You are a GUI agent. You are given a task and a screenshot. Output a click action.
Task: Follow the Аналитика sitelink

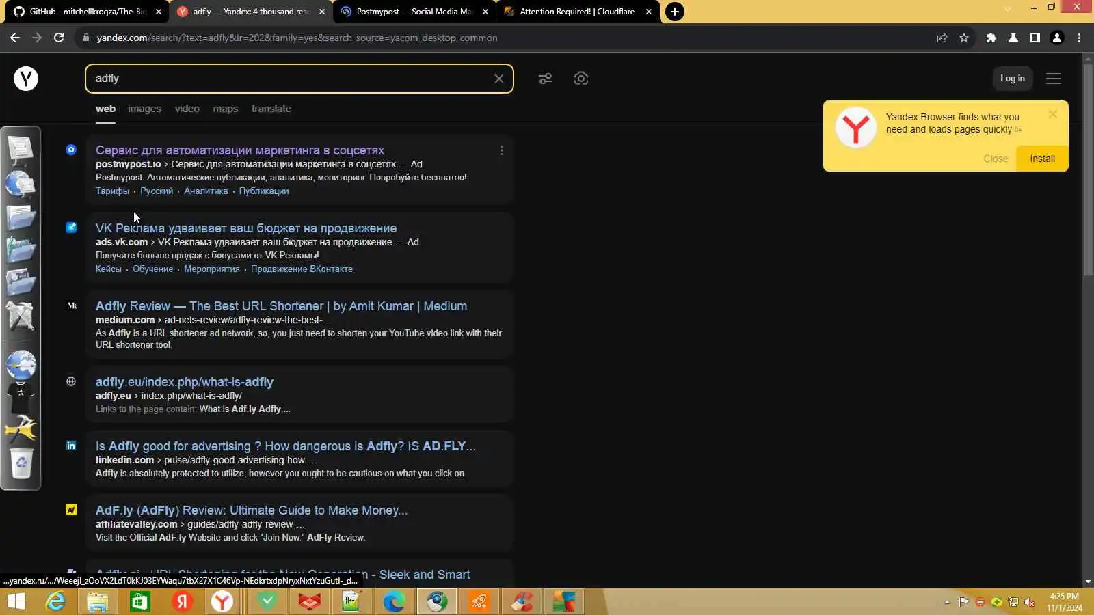(x=206, y=191)
